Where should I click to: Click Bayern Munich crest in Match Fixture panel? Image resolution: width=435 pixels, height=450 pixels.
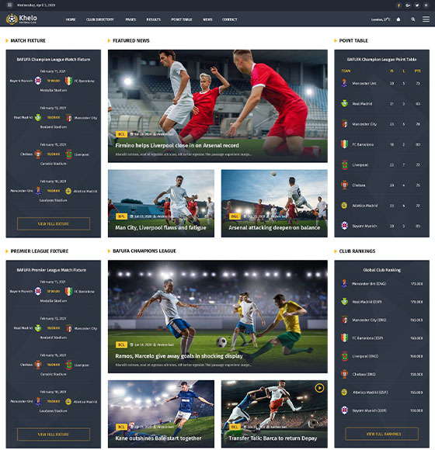pyautogui.click(x=38, y=81)
